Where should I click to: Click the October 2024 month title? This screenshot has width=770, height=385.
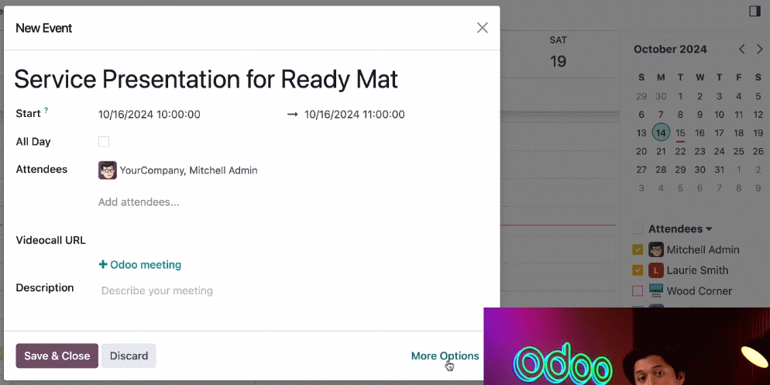(670, 49)
